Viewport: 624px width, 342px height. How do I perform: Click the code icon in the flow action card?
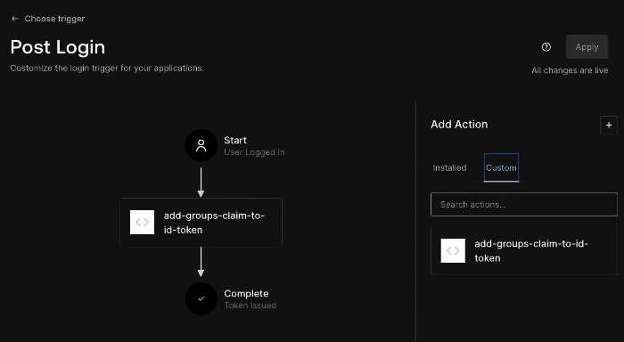(x=142, y=223)
